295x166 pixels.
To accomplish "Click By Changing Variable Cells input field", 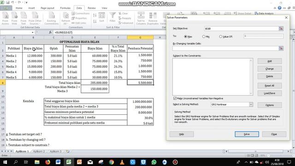I will pyautogui.click(x=225, y=48).
